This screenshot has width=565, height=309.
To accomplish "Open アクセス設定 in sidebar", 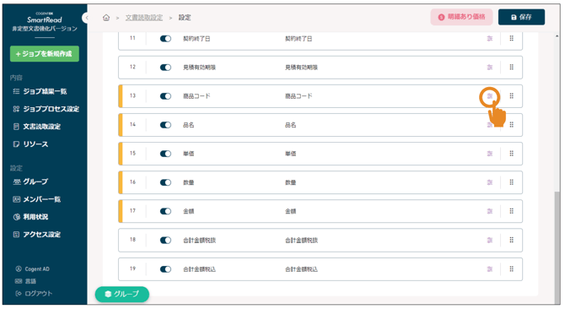I will click(x=37, y=235).
